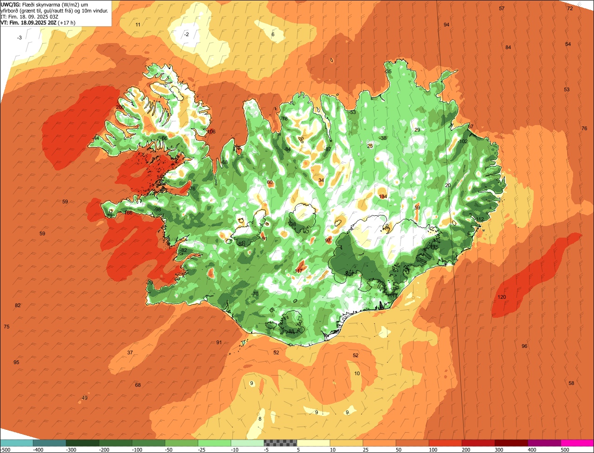The image size is (594, 453).
Task: Click the map value 95 on the left edge
Action: [16, 362]
